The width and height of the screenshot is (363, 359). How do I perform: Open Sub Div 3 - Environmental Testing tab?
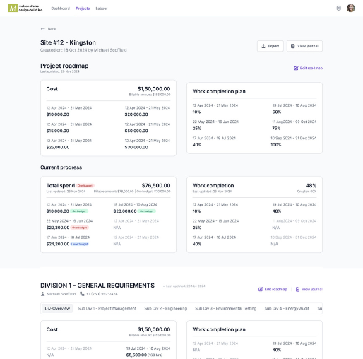[x=226, y=308]
